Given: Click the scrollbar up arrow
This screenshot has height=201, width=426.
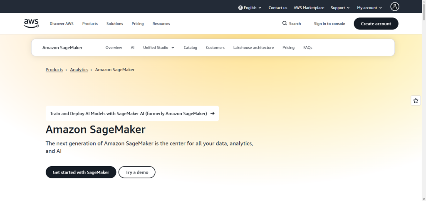Looking at the screenshot, I should pyautogui.click(x=424, y=2).
